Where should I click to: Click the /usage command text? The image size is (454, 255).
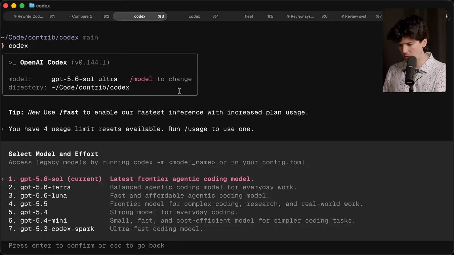point(196,129)
